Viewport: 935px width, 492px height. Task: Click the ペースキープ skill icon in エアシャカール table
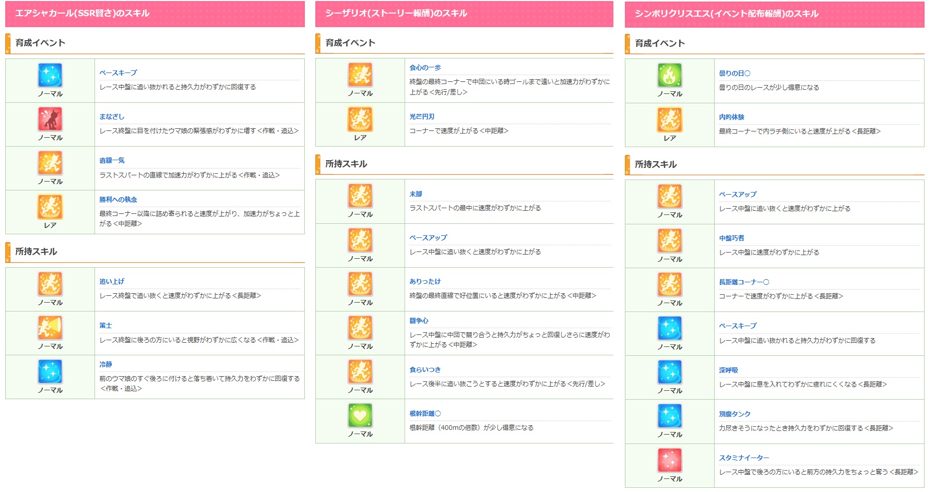coord(50,75)
